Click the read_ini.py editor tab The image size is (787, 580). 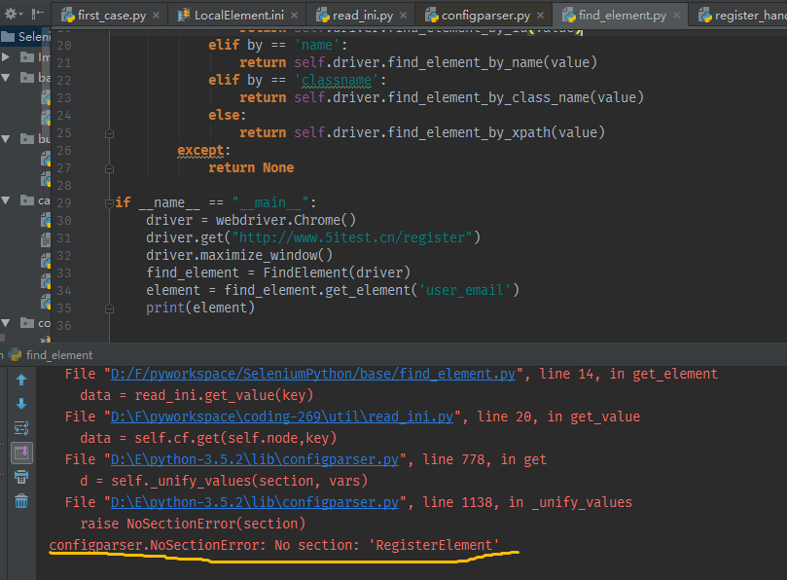[x=363, y=16]
